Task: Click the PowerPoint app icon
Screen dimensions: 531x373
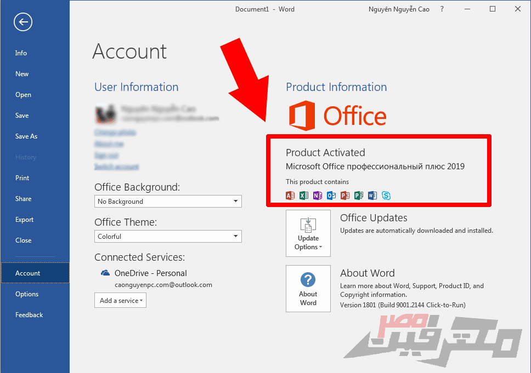Action: point(344,196)
